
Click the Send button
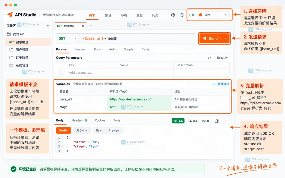[x=210, y=38]
